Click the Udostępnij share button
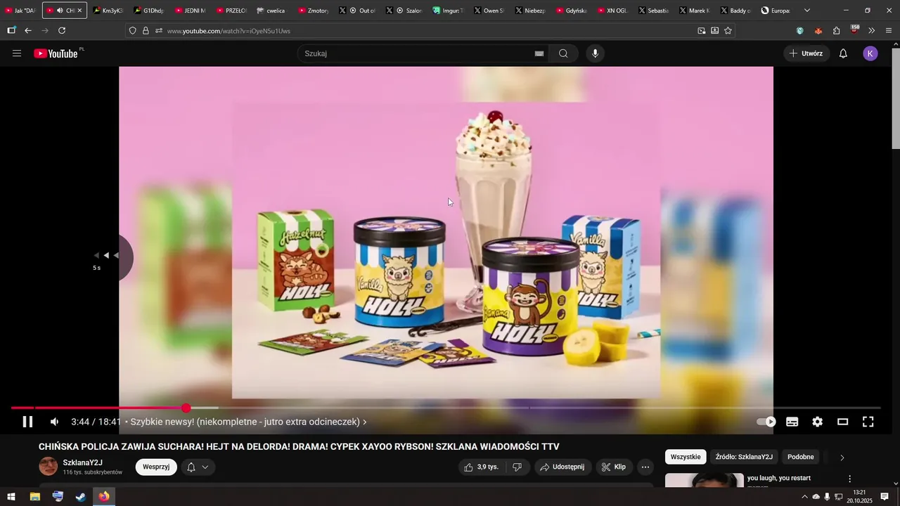The height and width of the screenshot is (506, 900). coord(562,467)
